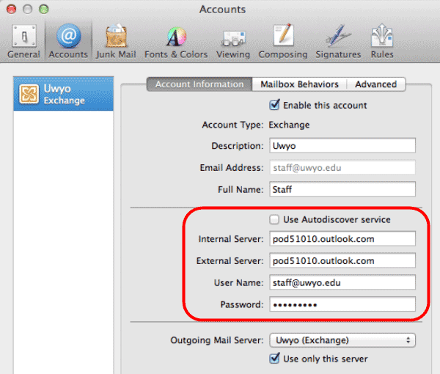Open the Signatures preferences pane
The height and width of the screenshot is (374, 440).
338,42
